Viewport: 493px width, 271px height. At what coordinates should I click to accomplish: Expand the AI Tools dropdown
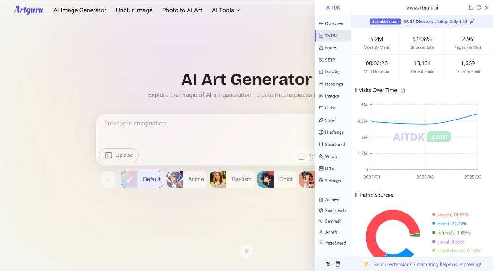pyautogui.click(x=226, y=10)
